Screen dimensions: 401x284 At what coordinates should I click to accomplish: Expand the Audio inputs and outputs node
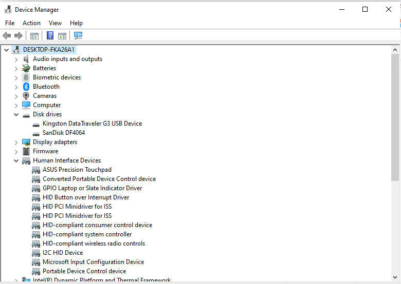click(x=16, y=59)
